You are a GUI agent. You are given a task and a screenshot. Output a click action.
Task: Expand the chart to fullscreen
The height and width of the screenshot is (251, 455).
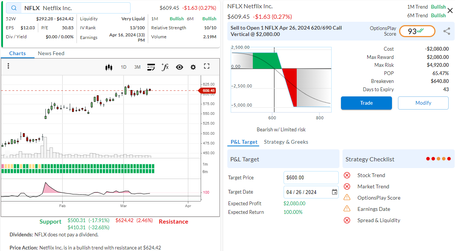[207, 66]
